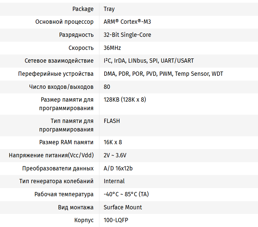Click the Internal oscillator type value

(114, 181)
